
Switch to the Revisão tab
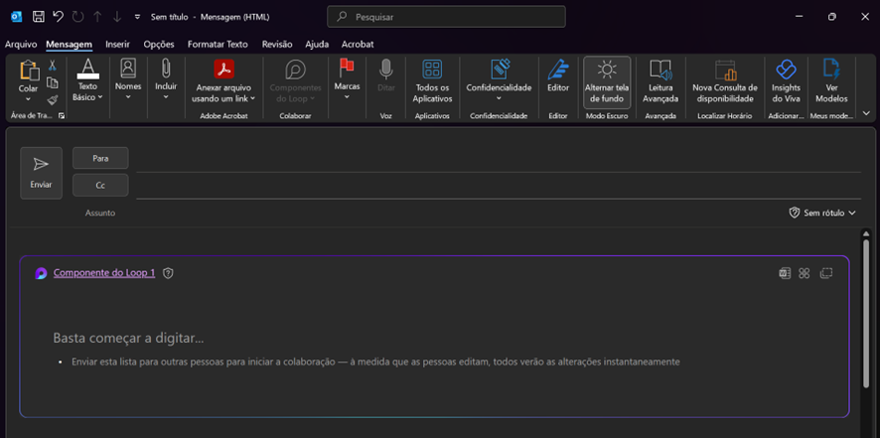pos(277,44)
